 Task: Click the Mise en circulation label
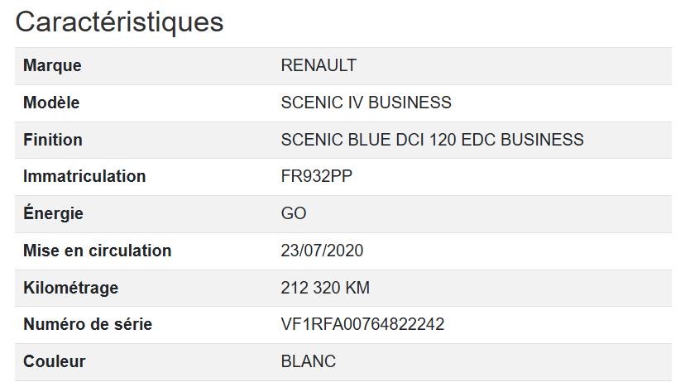(x=97, y=251)
